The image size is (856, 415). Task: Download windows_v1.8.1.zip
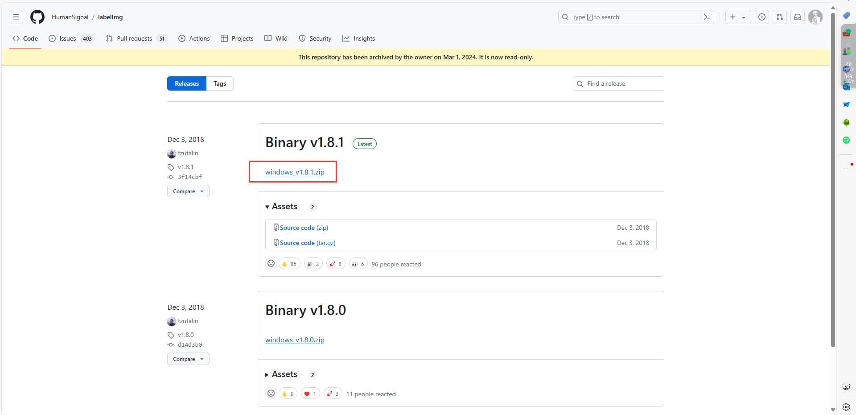tap(295, 172)
